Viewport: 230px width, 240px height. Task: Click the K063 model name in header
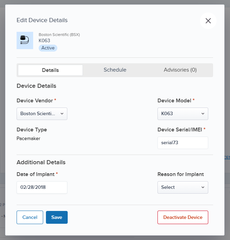(44, 40)
